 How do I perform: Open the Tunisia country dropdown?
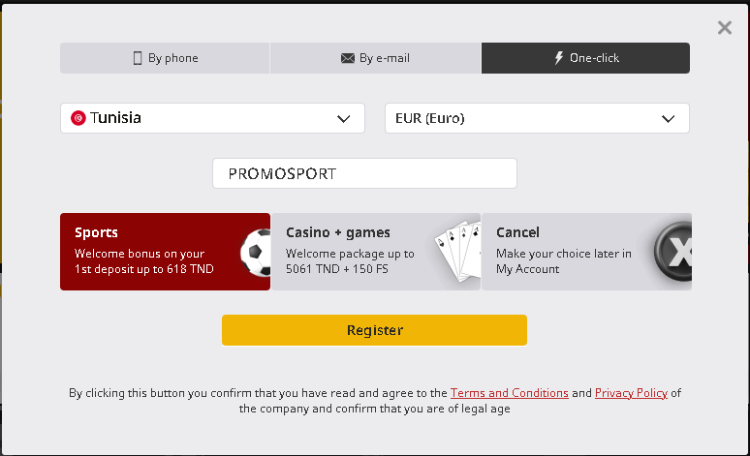[x=212, y=118]
